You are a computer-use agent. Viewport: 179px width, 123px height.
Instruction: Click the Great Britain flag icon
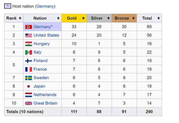point(29,103)
